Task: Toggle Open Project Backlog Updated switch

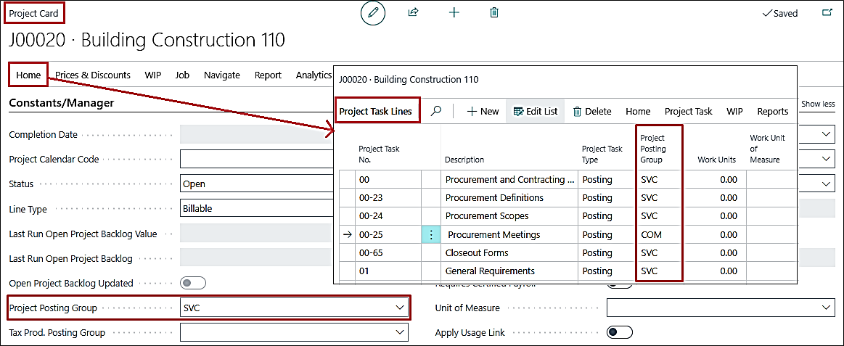Action: click(193, 283)
